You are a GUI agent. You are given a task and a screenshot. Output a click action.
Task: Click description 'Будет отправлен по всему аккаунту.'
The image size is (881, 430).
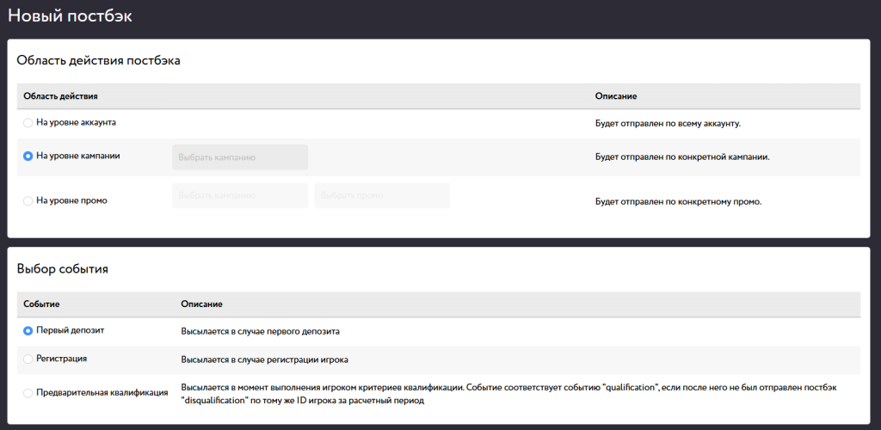coord(668,123)
